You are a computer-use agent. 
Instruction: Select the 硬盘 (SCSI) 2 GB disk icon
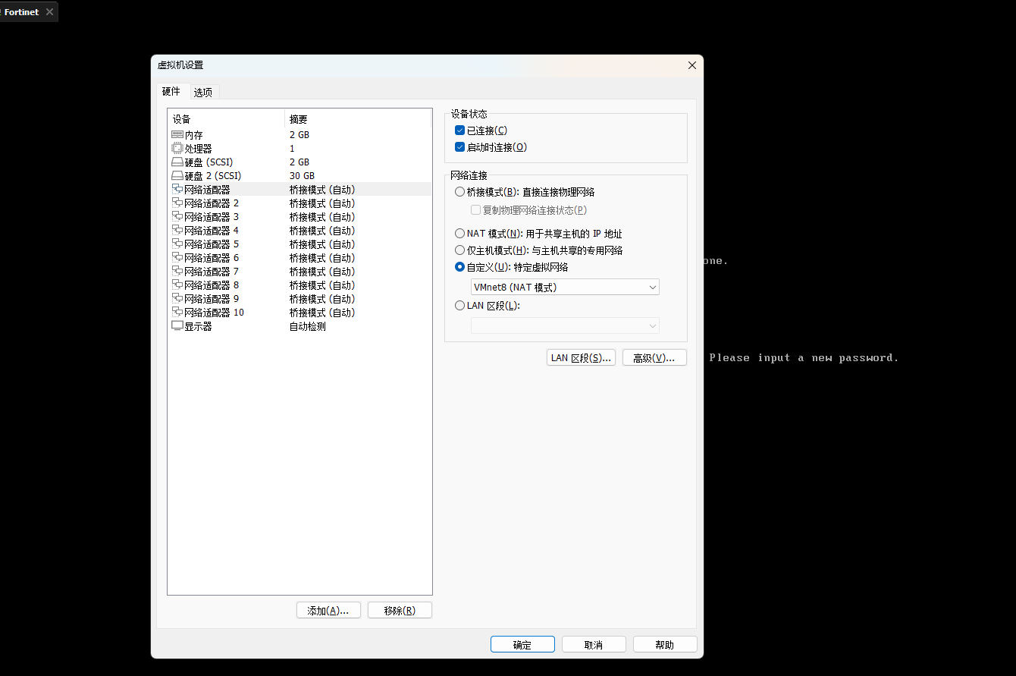coord(177,162)
